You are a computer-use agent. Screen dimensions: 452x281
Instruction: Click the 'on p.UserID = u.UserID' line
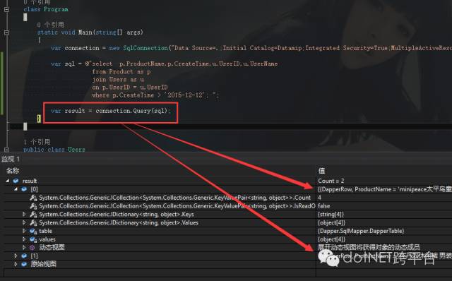130,87
